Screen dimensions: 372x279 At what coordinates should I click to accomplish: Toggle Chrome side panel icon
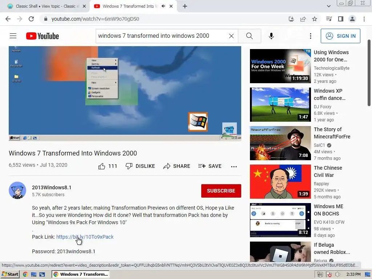coord(341,19)
